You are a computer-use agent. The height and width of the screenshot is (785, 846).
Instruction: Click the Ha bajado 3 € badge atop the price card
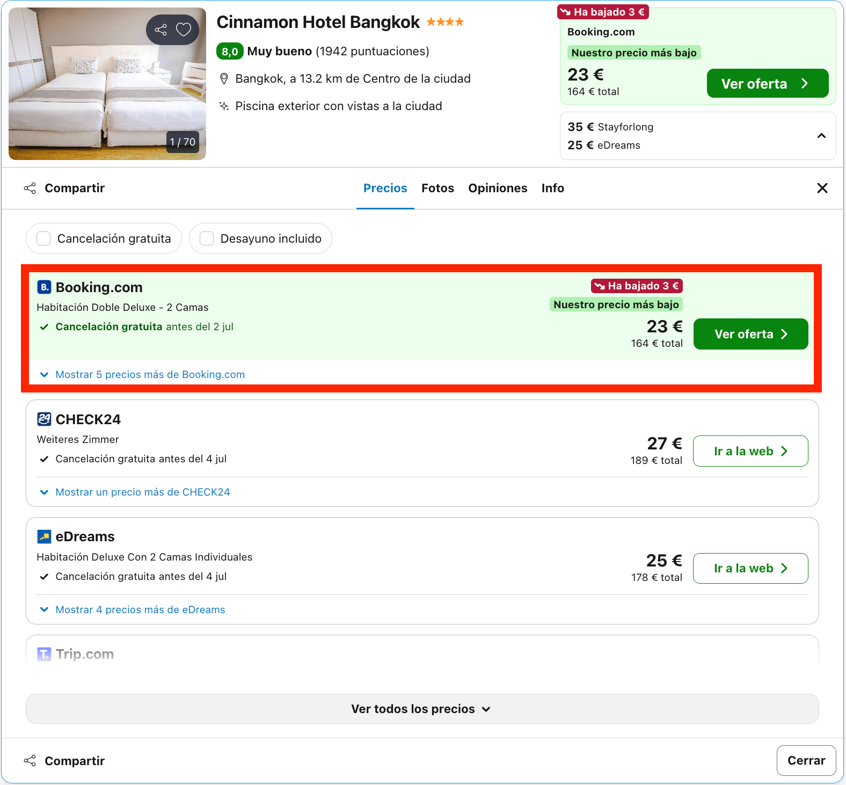pos(603,12)
